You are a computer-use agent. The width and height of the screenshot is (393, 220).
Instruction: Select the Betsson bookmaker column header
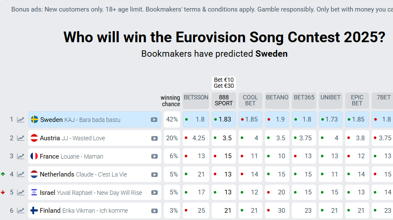pos(196,98)
